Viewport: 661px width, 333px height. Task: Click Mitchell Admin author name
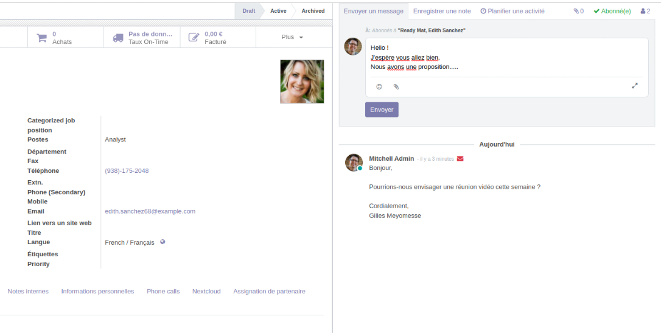pyautogui.click(x=391, y=158)
